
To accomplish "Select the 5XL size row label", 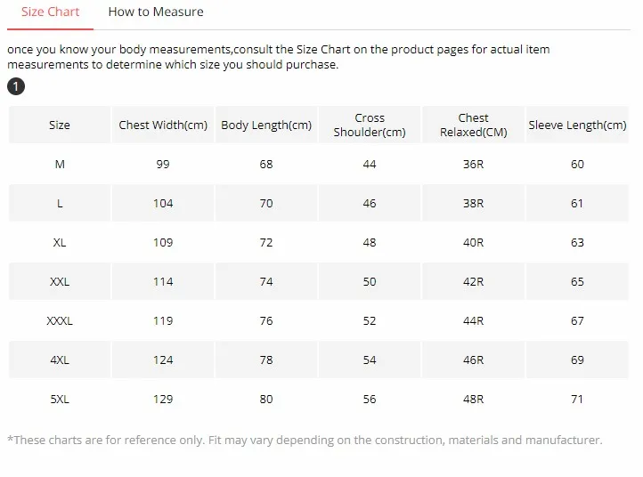I will pyautogui.click(x=60, y=400).
